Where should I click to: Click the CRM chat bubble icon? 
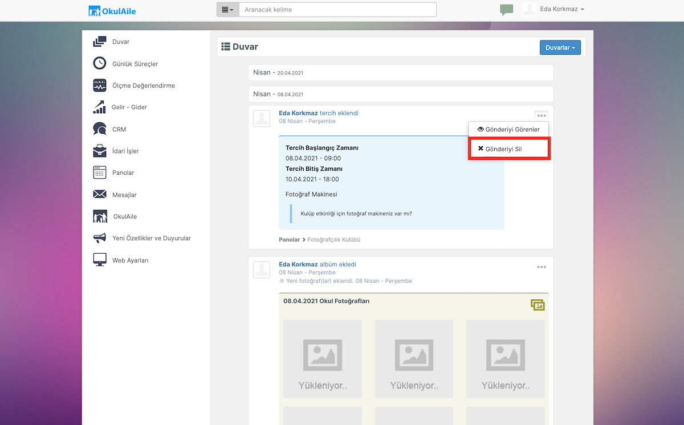(x=100, y=129)
